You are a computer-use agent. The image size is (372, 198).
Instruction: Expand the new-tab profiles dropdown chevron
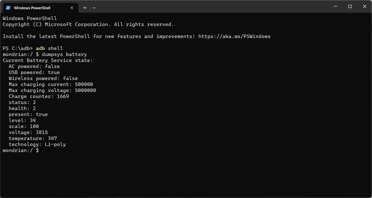click(x=94, y=8)
